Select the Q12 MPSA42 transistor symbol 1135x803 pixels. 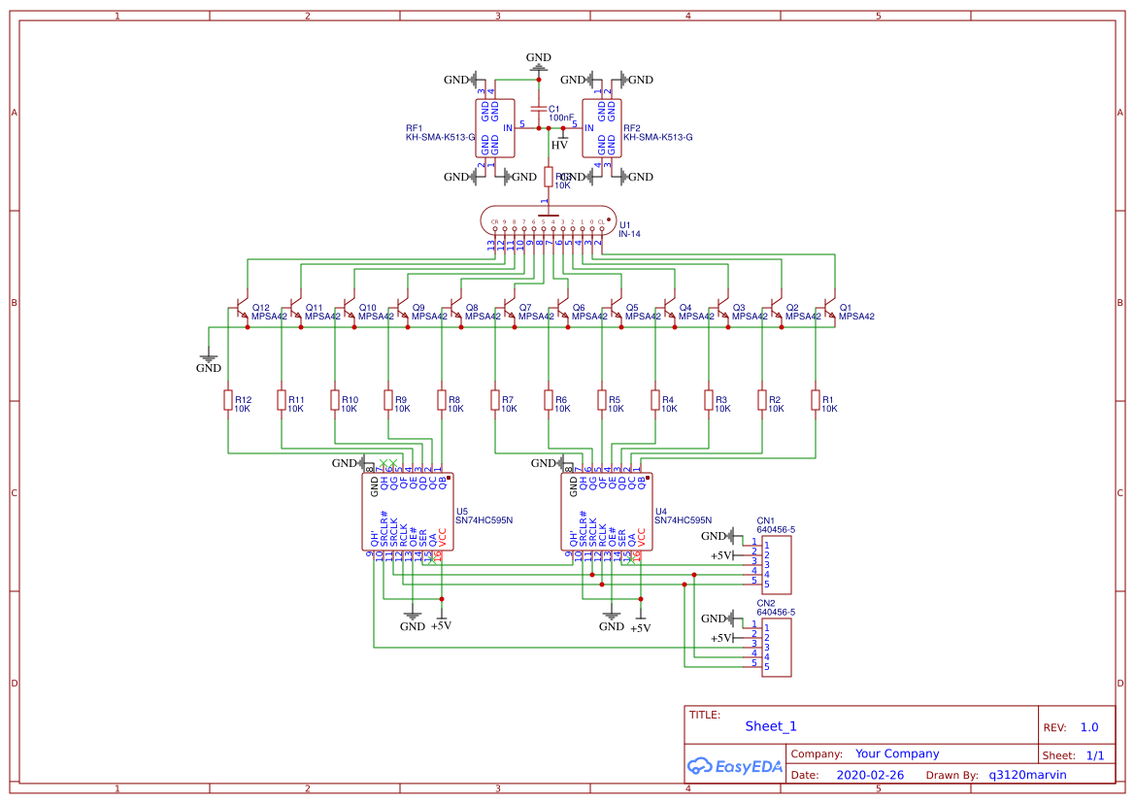click(x=241, y=306)
